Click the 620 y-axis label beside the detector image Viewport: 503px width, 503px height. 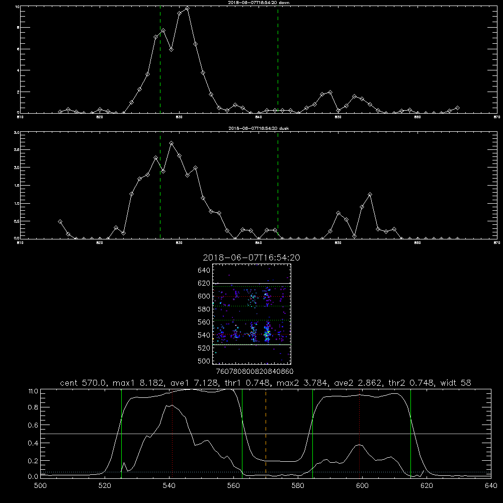coord(204,283)
